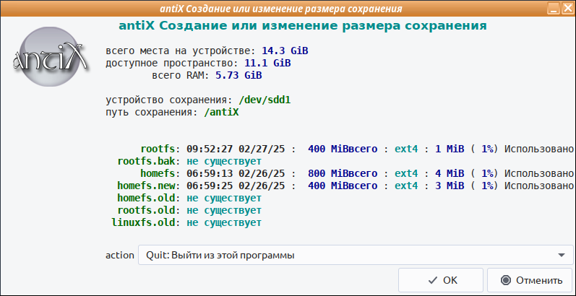This screenshot has height=296, width=576.
Task: Click the '3 MiB' used value for homefs.new
Action: point(450,186)
